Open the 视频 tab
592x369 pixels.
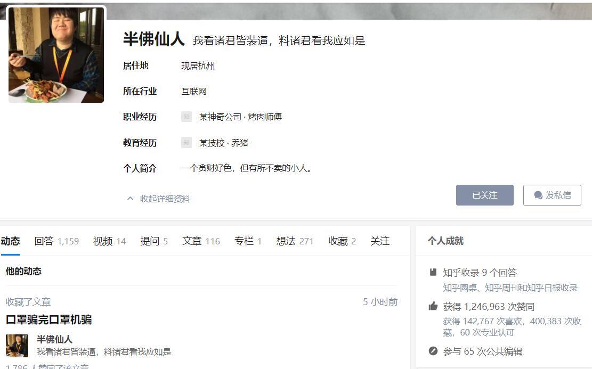point(103,241)
